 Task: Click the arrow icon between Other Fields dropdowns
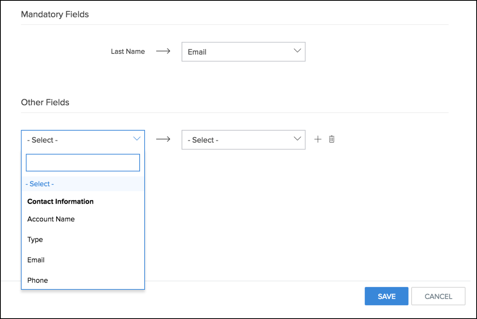[163, 139]
